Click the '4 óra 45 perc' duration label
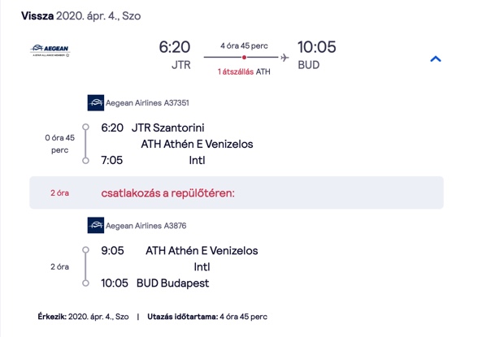The width and height of the screenshot is (478, 337). [244, 46]
